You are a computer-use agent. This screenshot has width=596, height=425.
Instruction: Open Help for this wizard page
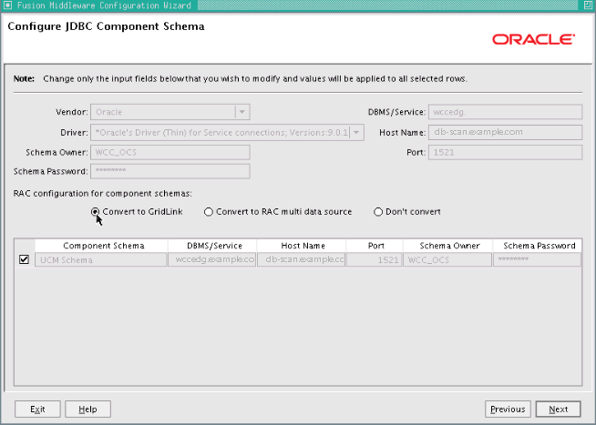87,409
